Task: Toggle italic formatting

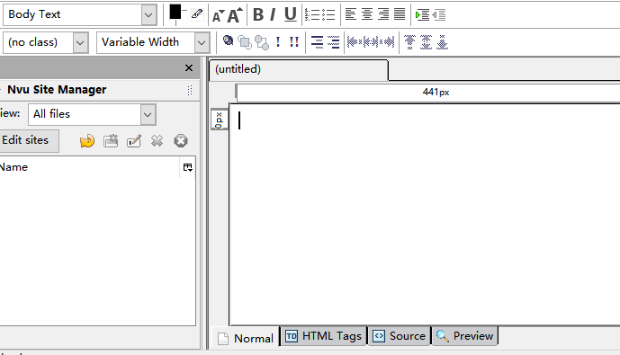Action: point(273,14)
